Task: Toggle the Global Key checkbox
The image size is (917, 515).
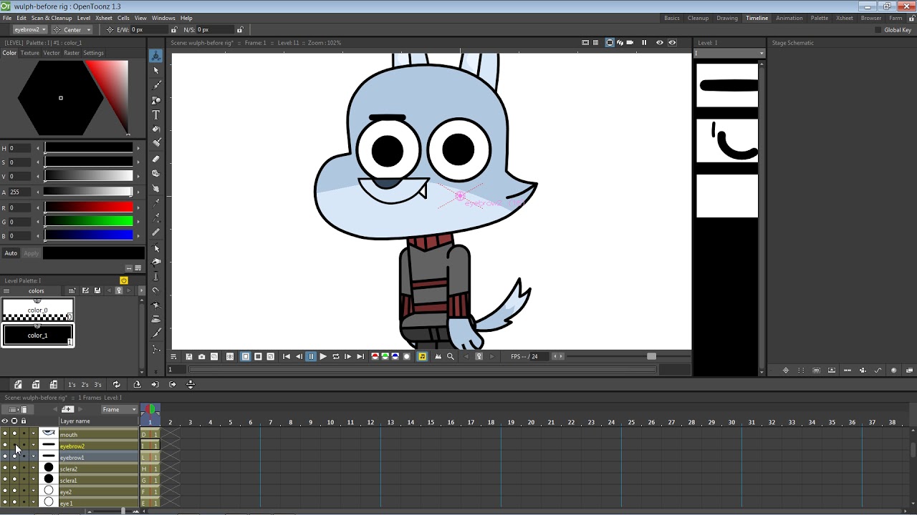Action: click(878, 30)
